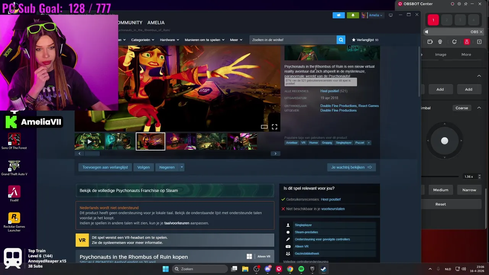Viewport: 489px width, 275px height.
Task: Open the Categorieën dropdown menu
Action: (142, 40)
